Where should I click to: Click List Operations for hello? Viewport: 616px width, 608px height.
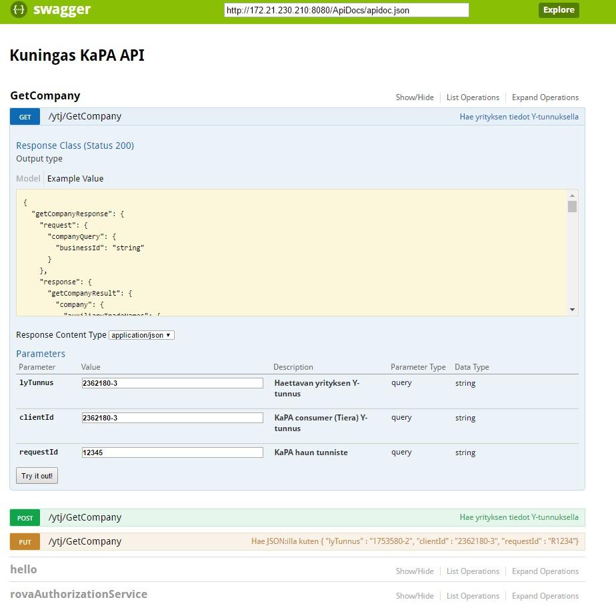click(x=473, y=571)
